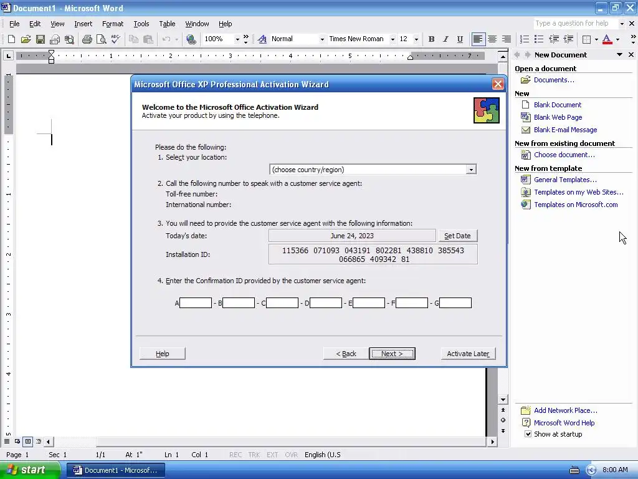Viewport: 638px width, 479px height.
Task: Expand the font color dropdown arrow
Action: (617, 39)
